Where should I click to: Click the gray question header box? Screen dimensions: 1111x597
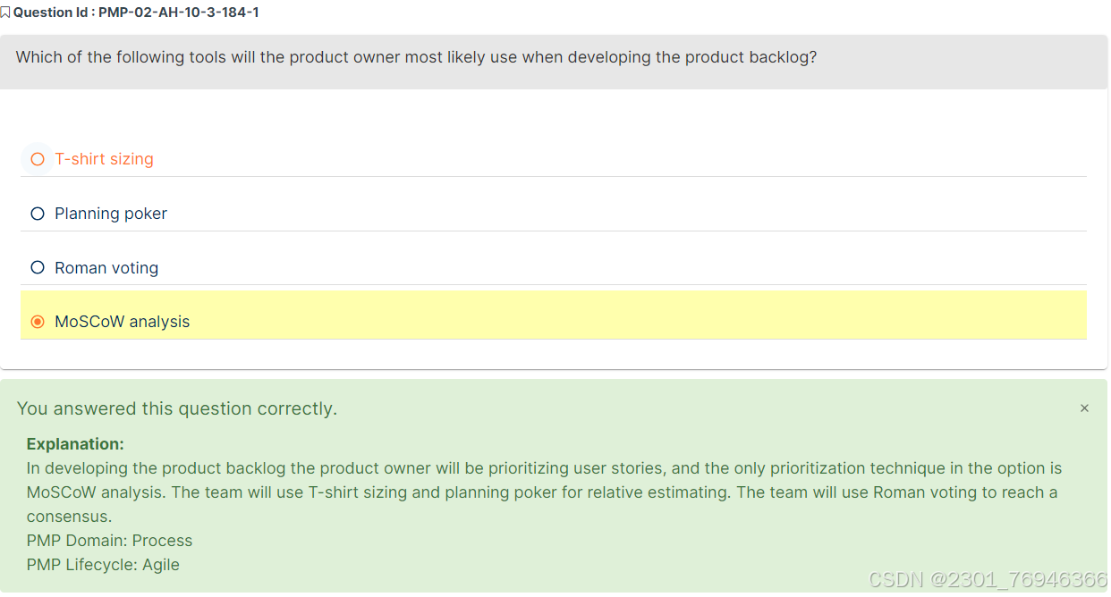coord(554,62)
